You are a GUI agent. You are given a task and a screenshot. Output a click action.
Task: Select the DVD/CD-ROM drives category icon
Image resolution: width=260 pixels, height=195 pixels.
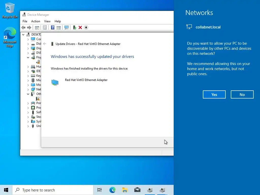(x=33, y=53)
